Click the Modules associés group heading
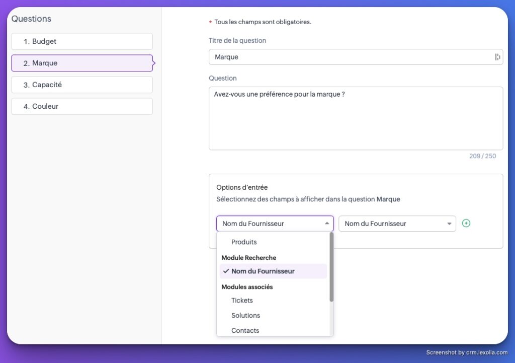Screen dimensions: 515x363 247,287
